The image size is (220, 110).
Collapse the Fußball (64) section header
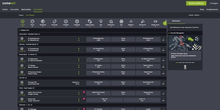pyautogui.click(x=92, y=30)
